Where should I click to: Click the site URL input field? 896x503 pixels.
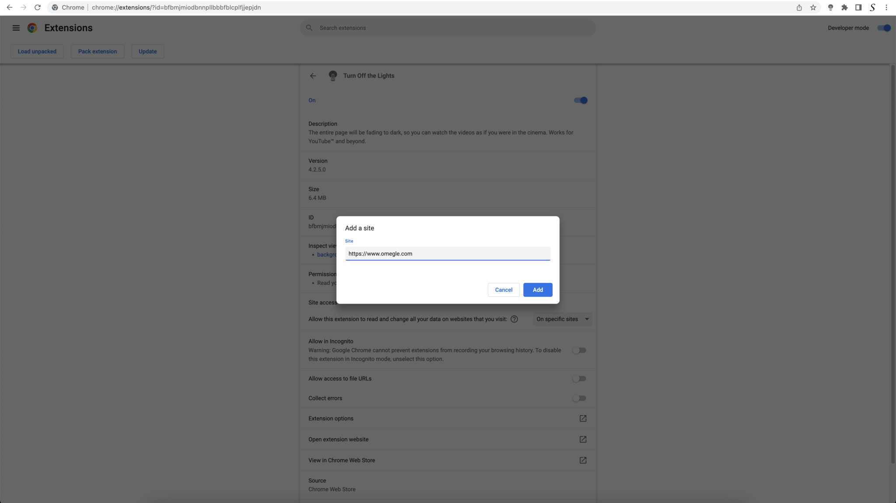pyautogui.click(x=447, y=254)
